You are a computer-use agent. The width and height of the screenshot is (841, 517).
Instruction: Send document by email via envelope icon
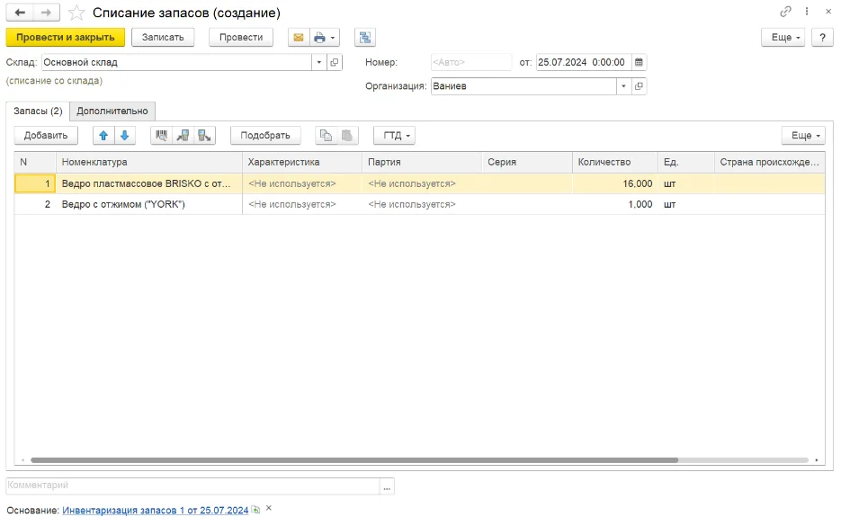click(299, 38)
